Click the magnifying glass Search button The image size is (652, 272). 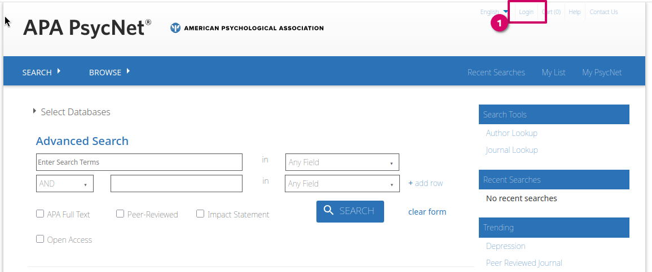pos(350,211)
